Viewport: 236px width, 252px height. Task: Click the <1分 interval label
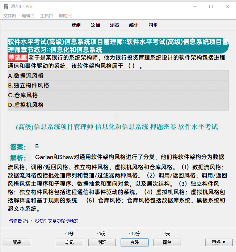click(x=69, y=234)
